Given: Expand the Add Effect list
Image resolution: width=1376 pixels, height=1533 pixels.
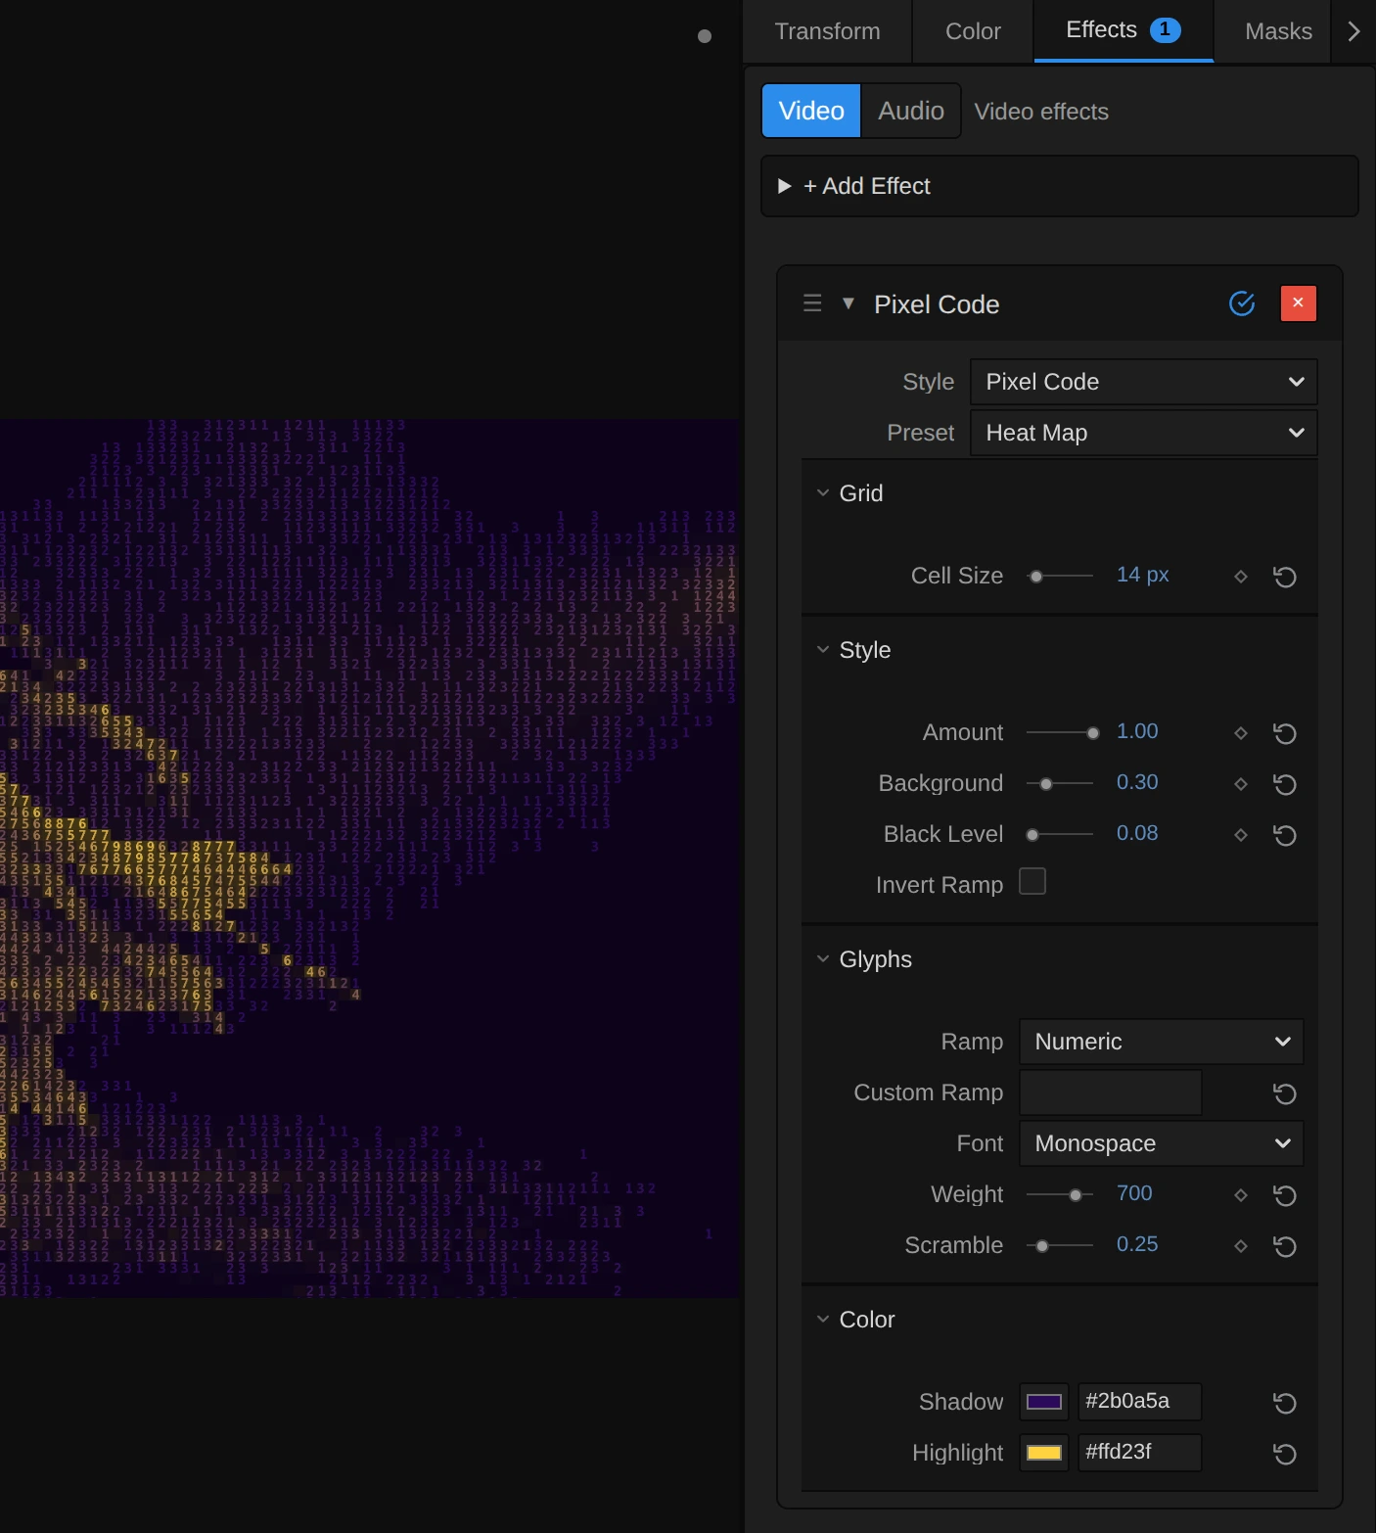Looking at the screenshot, I should click(x=1060, y=186).
